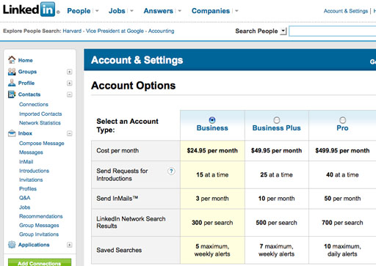Open Jobs under Inbox sidebar
Image resolution: width=376 pixels, height=266 pixels.
tap(24, 207)
